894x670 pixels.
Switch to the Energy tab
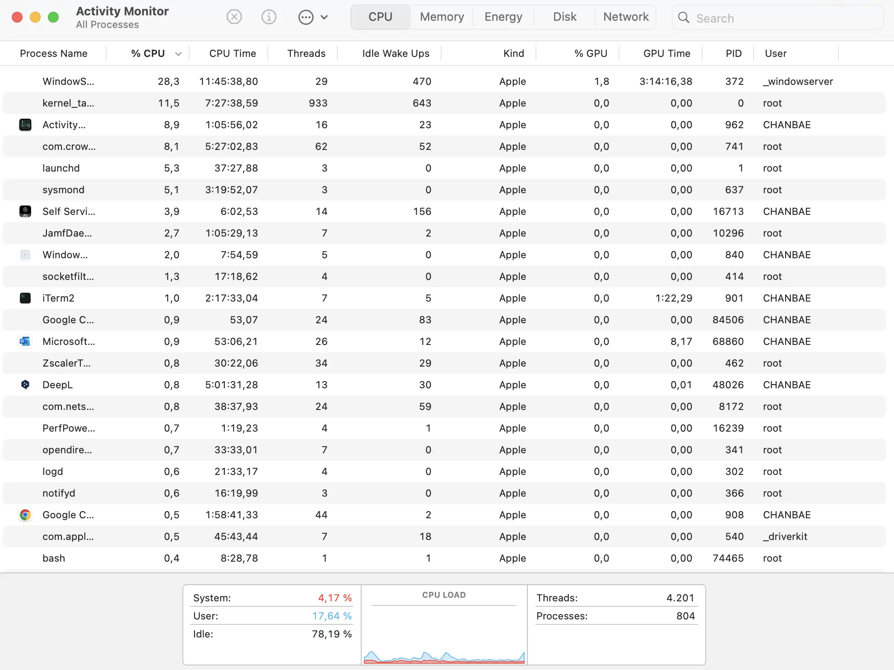tap(503, 17)
